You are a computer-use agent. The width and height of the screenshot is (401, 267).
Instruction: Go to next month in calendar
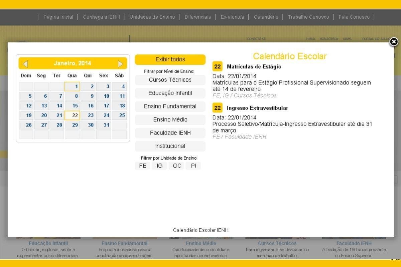point(120,64)
